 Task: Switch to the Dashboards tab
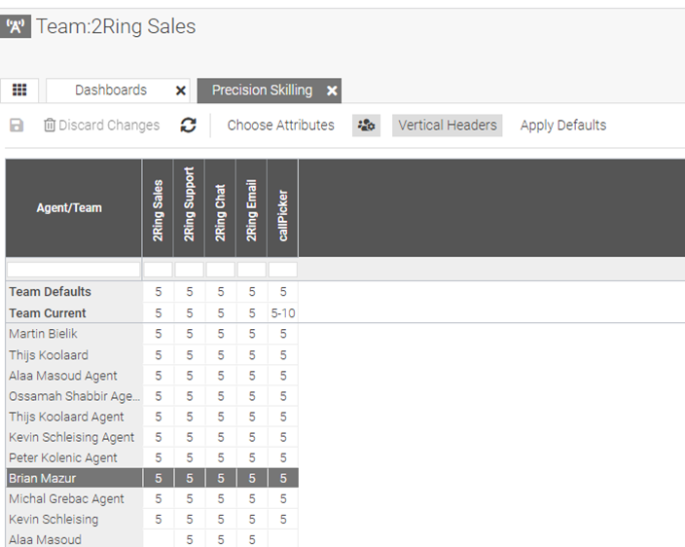(x=111, y=91)
